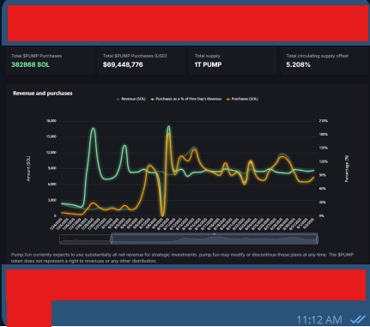Viewport: 370px width, 327px height.
Task: Click the 18,000 y-axis tick
Action: point(52,121)
